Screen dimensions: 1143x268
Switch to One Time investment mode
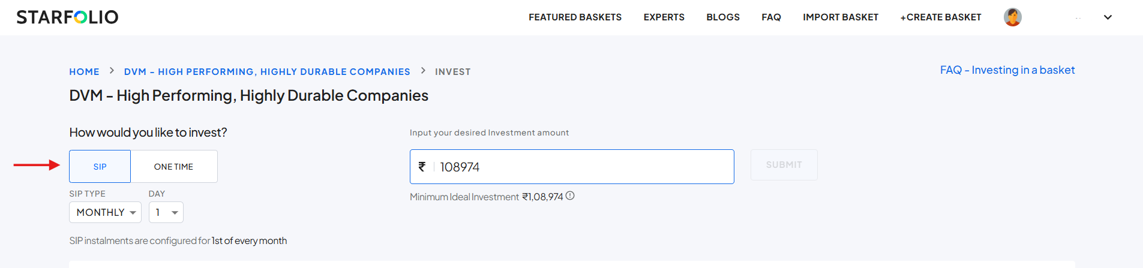[173, 167]
